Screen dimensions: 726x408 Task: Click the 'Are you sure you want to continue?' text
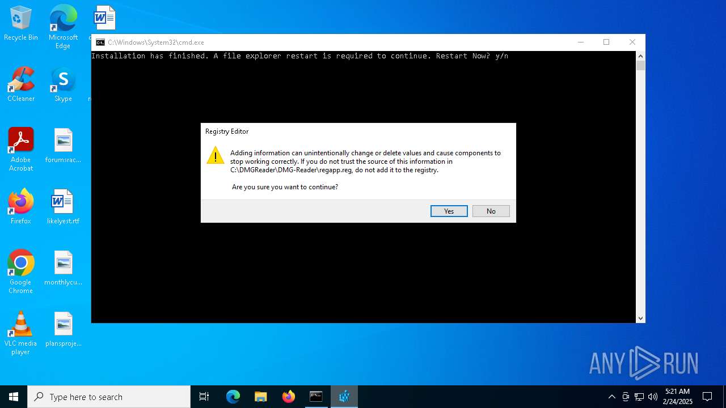[285, 187]
